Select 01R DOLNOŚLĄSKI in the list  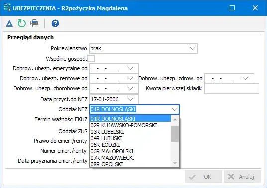click(x=131, y=119)
